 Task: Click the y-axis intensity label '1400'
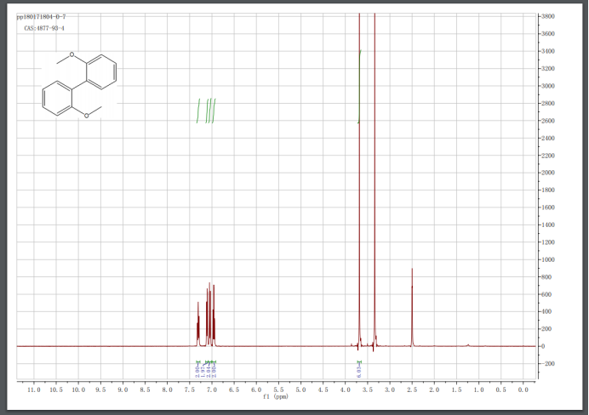(x=548, y=225)
